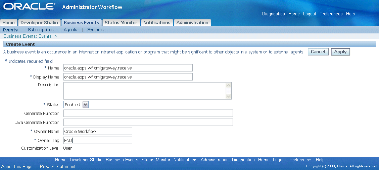Click the Java Generate Function field
The width and height of the screenshot is (379, 172).
pyautogui.click(x=148, y=122)
